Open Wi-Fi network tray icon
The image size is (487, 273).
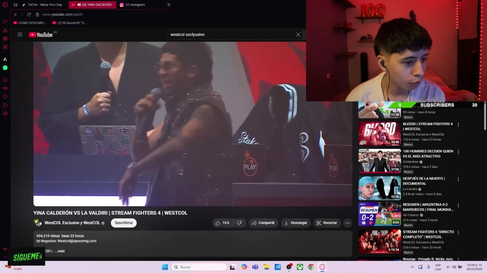tap(448, 267)
